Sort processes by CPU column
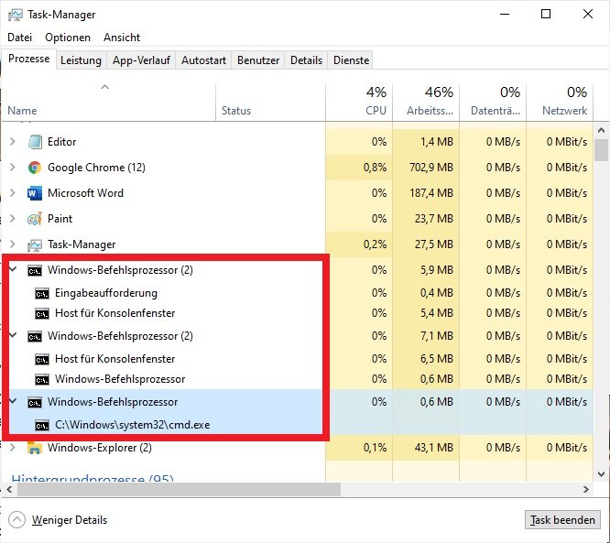Image resolution: width=610 pixels, height=543 pixels. (376, 101)
